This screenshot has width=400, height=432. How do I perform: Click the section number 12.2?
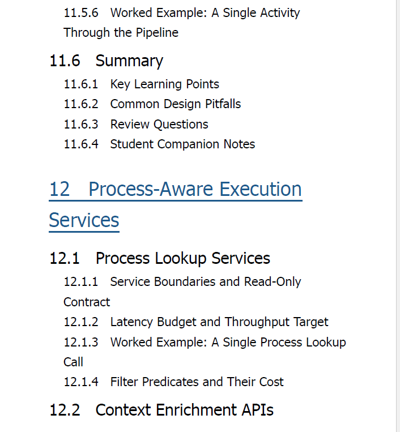pos(65,410)
